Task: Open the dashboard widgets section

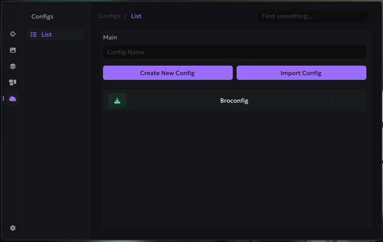Action: point(13,82)
